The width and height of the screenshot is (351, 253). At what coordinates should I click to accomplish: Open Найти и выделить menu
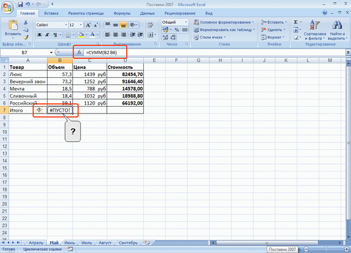337,30
